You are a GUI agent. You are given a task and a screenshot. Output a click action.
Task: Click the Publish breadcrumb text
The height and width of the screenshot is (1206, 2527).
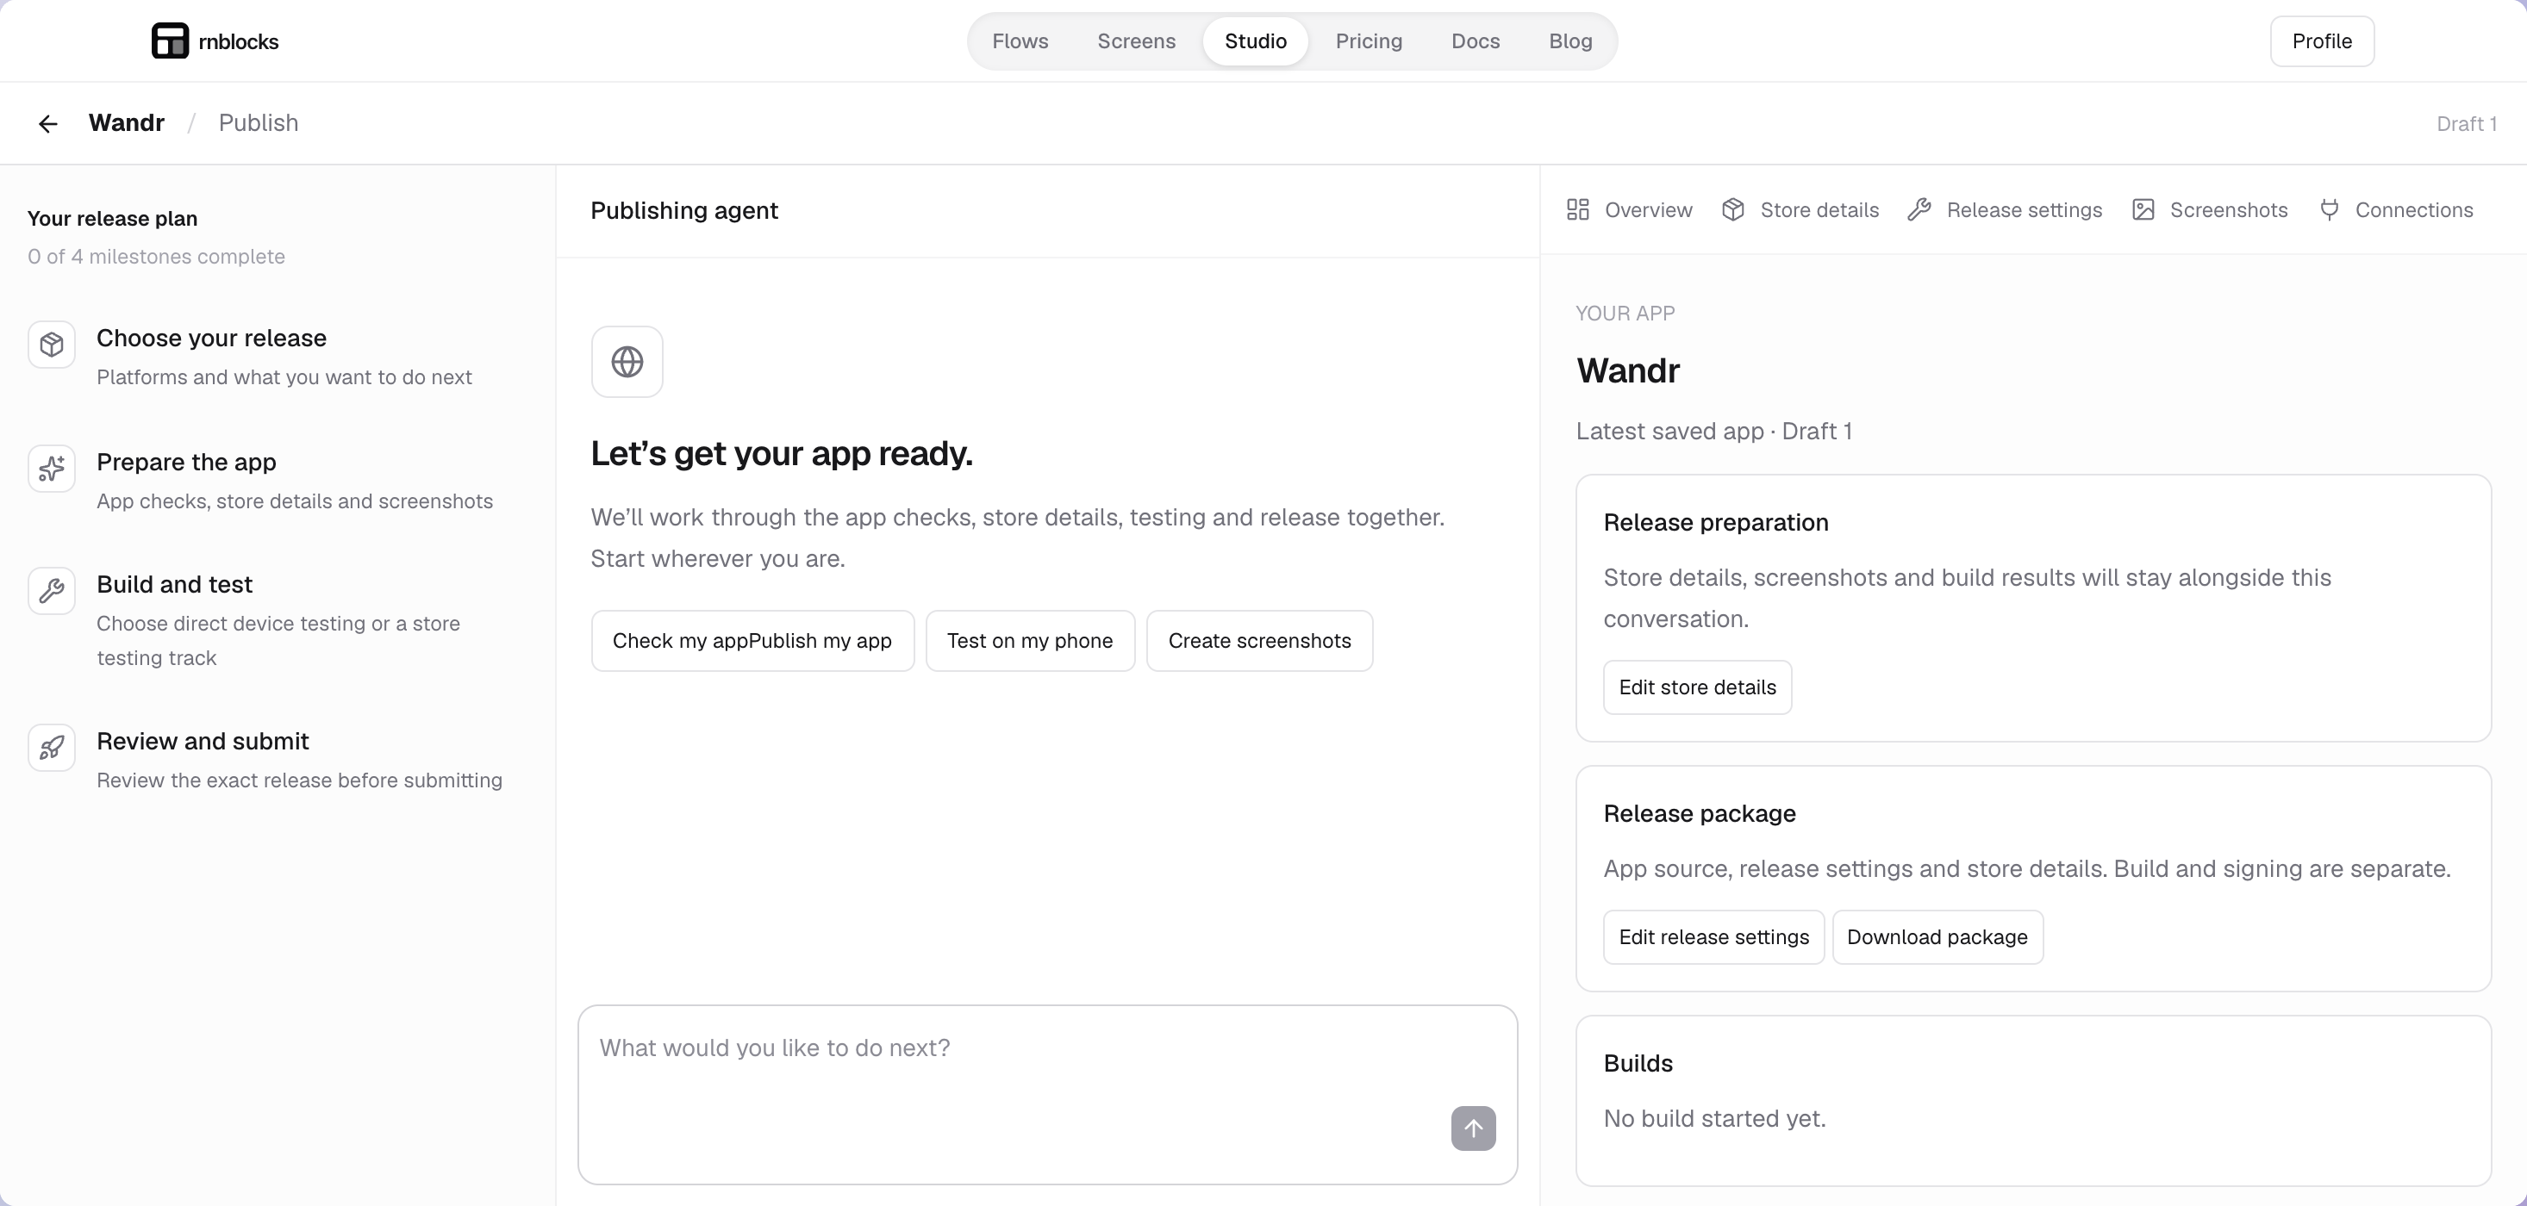[x=258, y=122]
